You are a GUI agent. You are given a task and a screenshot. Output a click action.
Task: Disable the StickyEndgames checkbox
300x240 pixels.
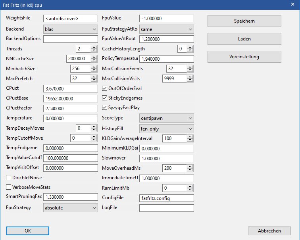pyautogui.click(x=105, y=98)
